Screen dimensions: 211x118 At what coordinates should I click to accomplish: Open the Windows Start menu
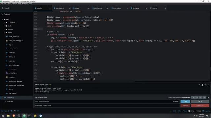[3, 116]
